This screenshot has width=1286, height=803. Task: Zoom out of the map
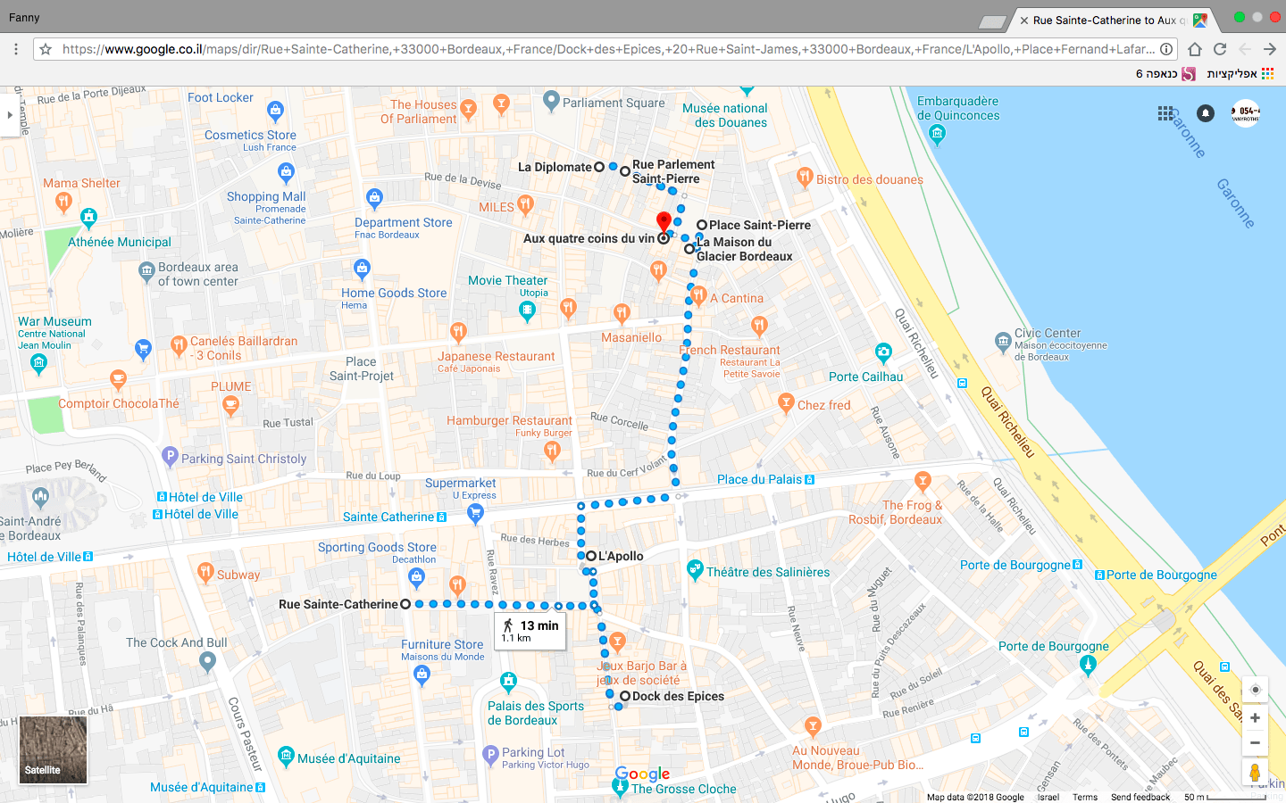1255,742
